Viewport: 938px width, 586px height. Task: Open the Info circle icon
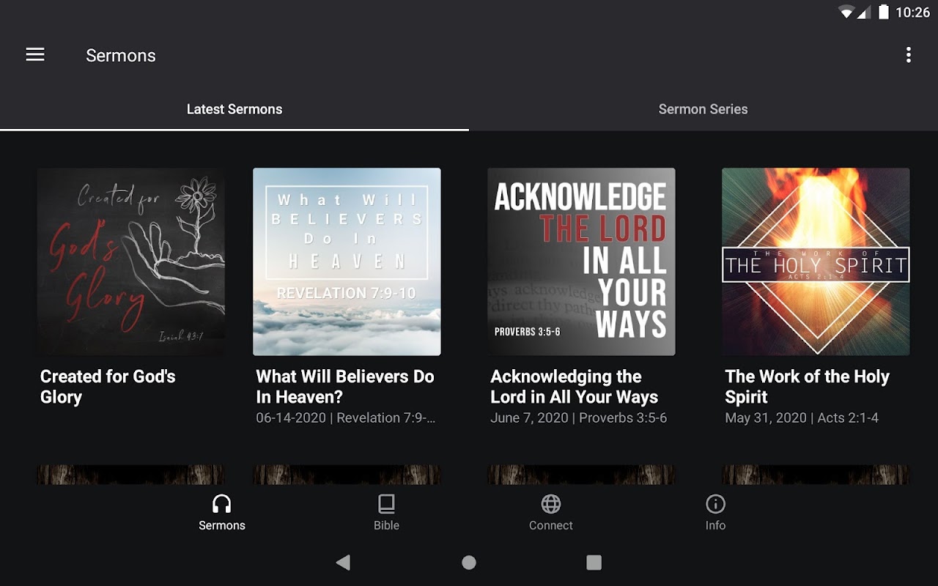click(x=715, y=504)
